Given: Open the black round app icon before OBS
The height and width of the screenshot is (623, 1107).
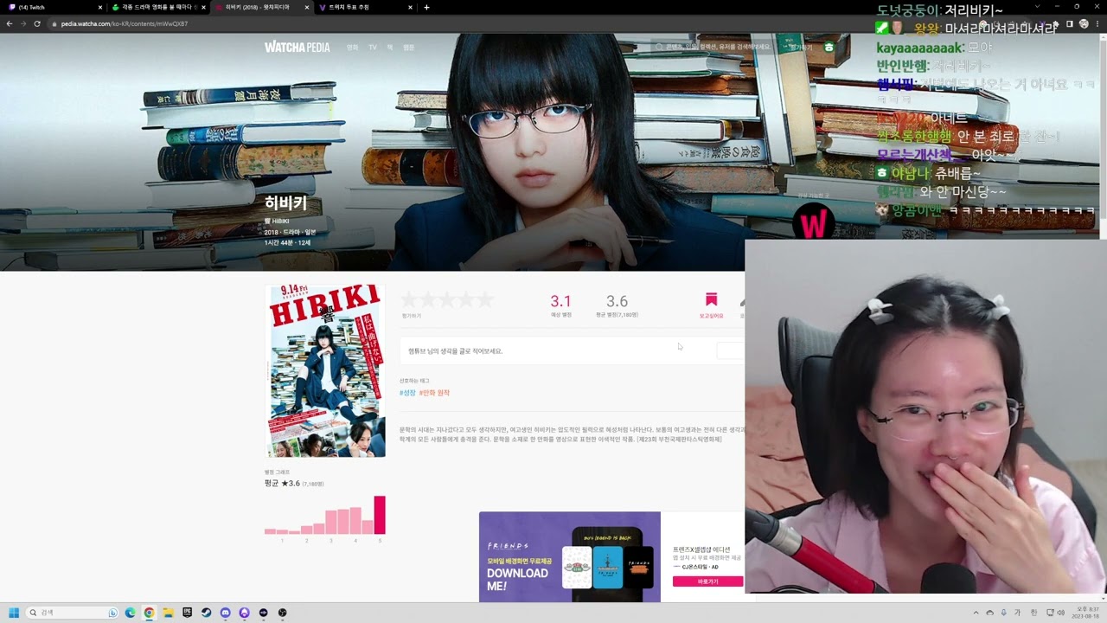Looking at the screenshot, I should pyautogui.click(x=264, y=613).
